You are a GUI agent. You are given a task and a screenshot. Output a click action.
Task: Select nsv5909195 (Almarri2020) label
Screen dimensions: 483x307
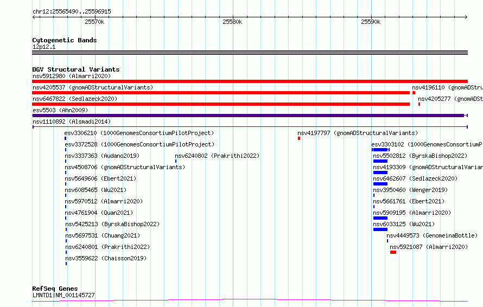(x=412, y=213)
